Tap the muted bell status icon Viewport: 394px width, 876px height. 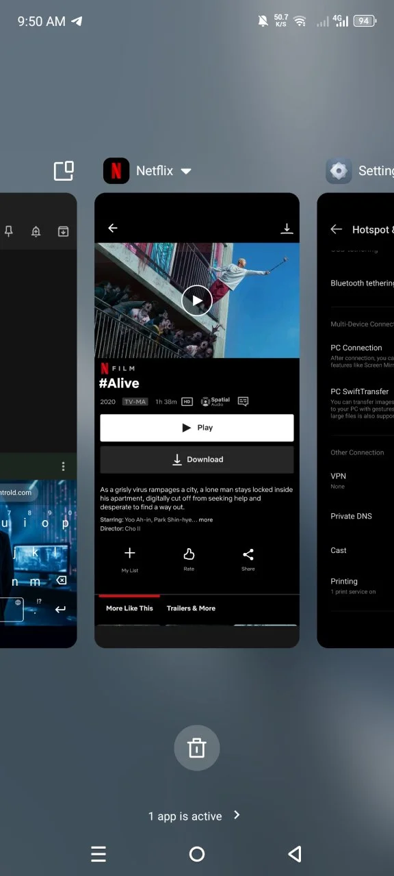tap(263, 21)
